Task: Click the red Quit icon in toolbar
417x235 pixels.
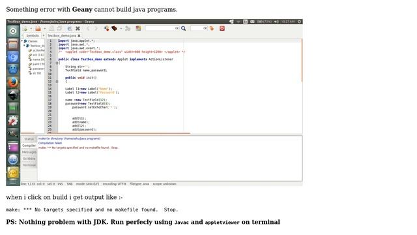Action: tap(222, 28)
